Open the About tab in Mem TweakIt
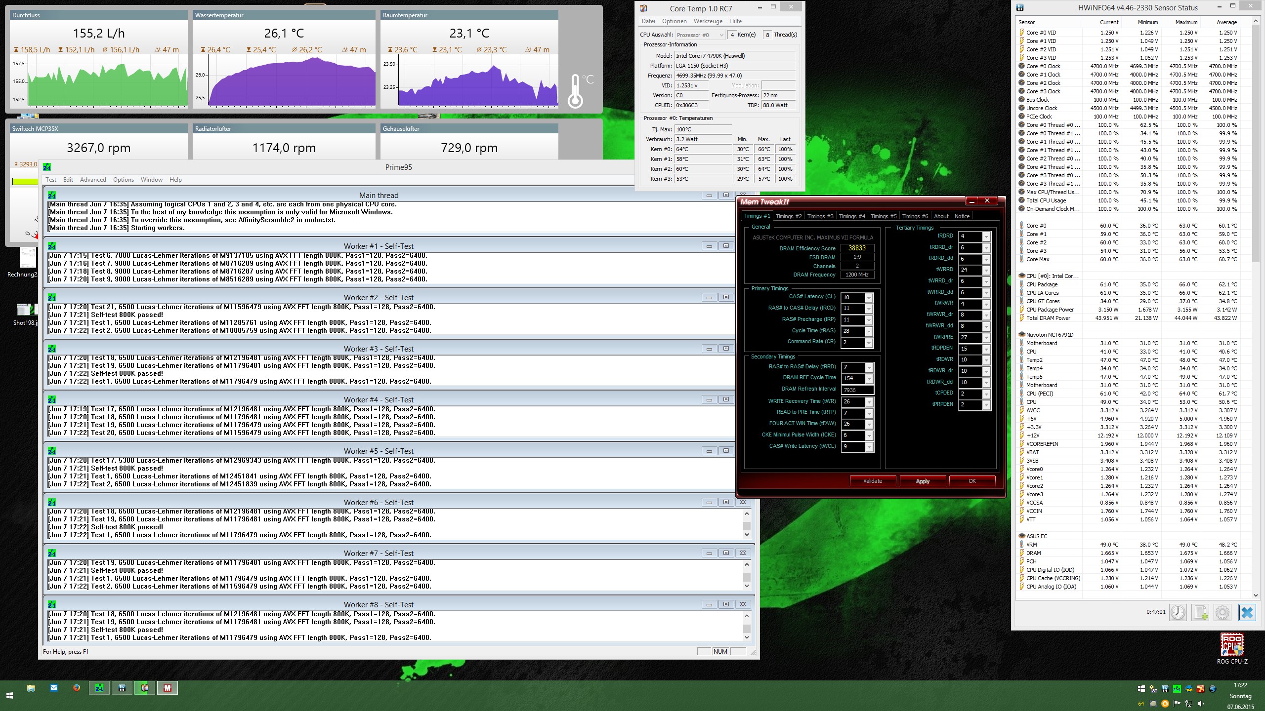This screenshot has width=1265, height=711. (941, 216)
